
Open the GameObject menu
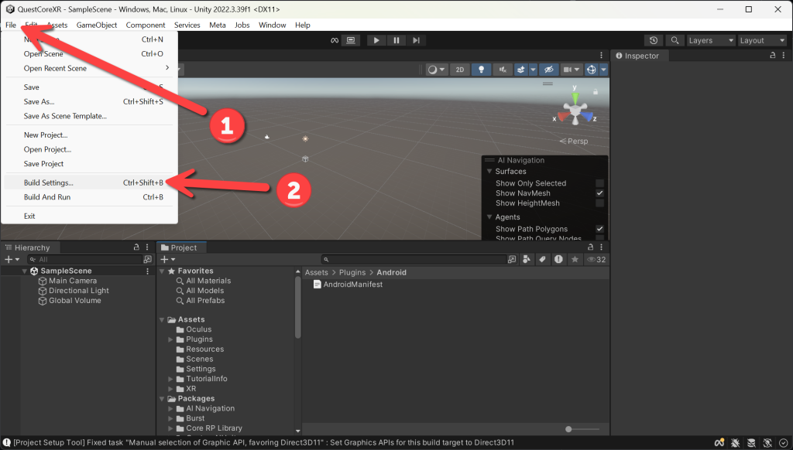pyautogui.click(x=97, y=25)
